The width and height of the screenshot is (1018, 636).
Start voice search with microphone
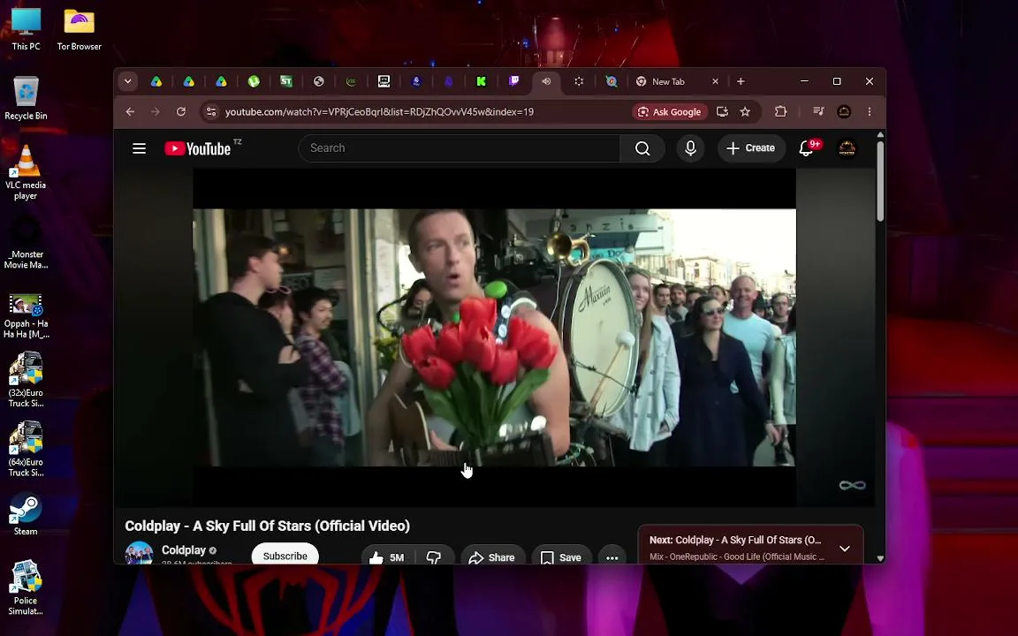pyautogui.click(x=691, y=148)
